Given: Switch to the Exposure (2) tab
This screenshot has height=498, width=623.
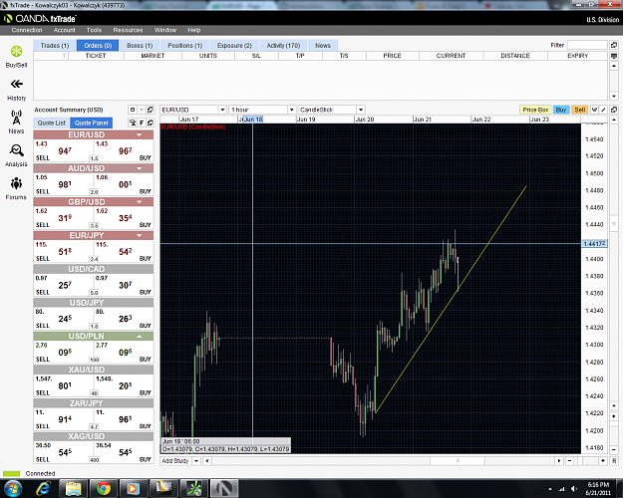Looking at the screenshot, I should [x=234, y=45].
